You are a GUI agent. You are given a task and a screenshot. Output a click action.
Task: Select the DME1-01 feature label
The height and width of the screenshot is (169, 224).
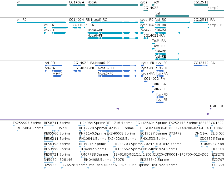click(217, 106)
